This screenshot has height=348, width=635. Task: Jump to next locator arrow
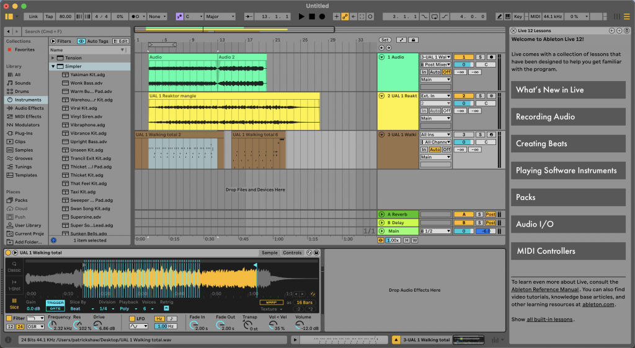coord(389,48)
